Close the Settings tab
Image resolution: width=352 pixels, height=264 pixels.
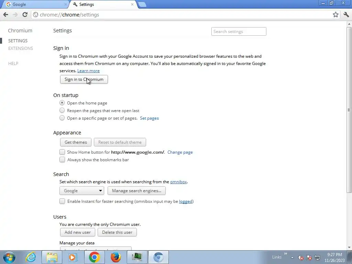coord(132,4)
